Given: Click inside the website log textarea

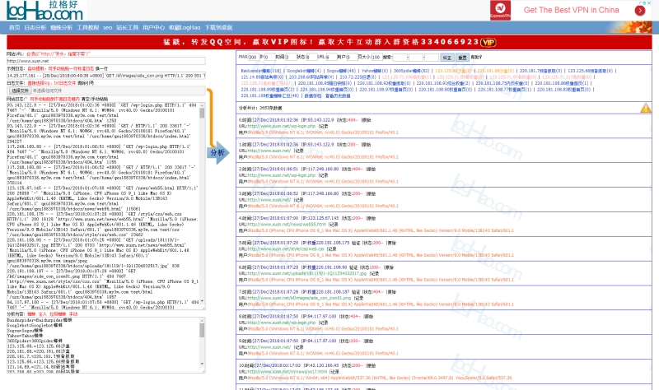Looking at the screenshot, I should pos(102,206).
